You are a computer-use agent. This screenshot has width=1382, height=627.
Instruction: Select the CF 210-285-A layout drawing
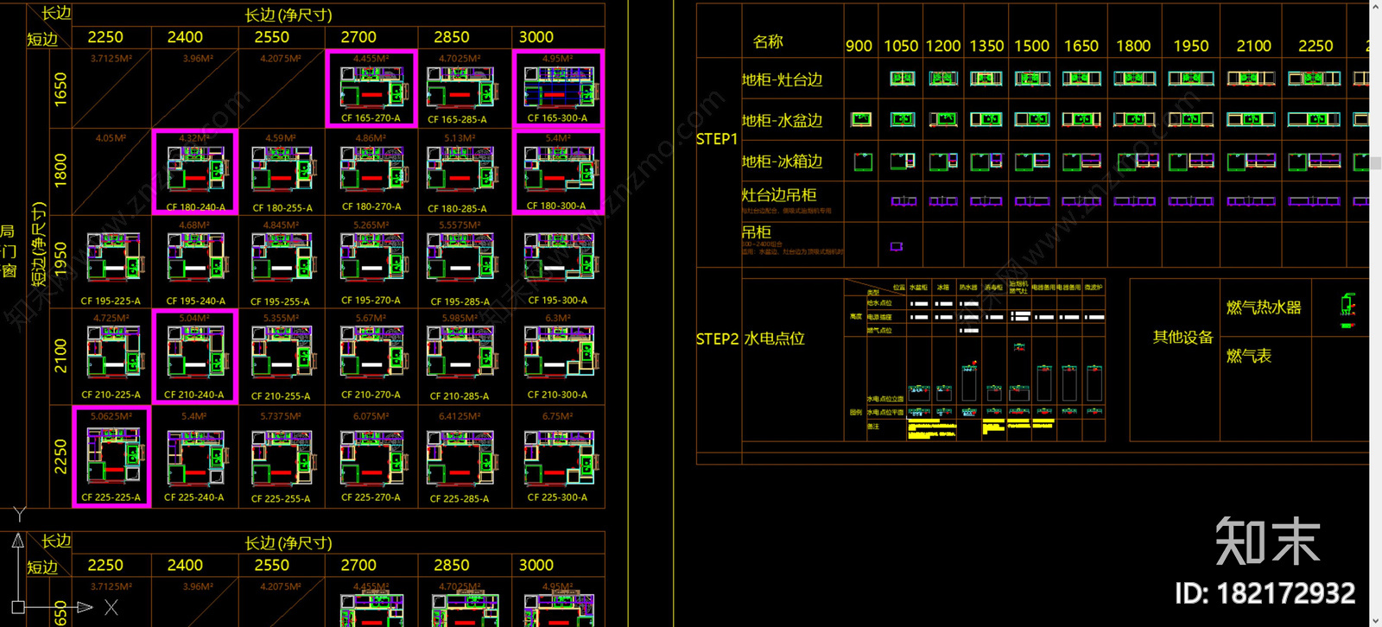tap(461, 352)
